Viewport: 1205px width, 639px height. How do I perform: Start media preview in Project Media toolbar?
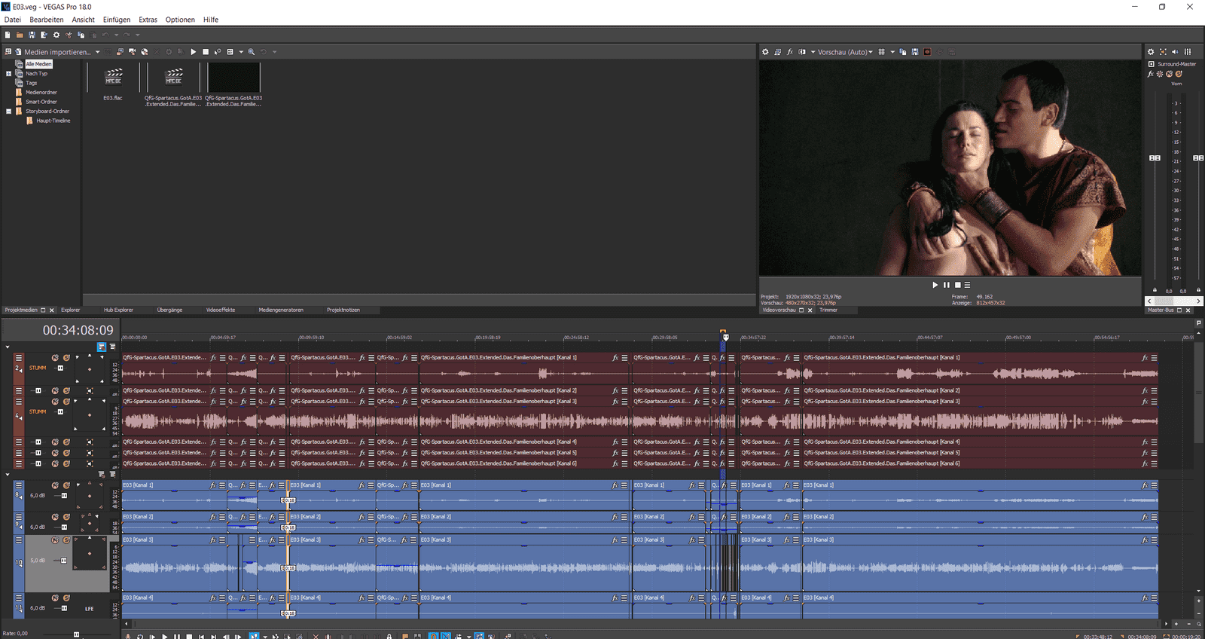coord(194,52)
